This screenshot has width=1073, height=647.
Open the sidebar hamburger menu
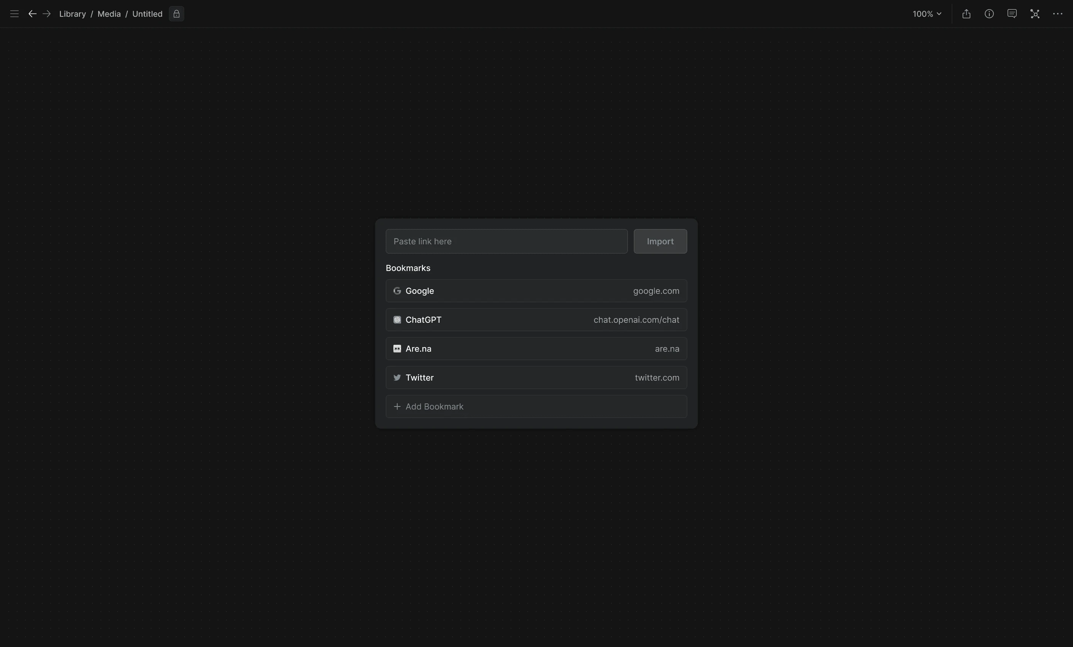pyautogui.click(x=14, y=14)
